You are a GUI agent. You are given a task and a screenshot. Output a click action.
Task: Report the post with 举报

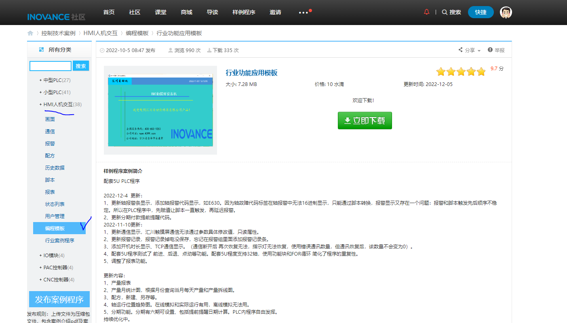[x=496, y=50]
